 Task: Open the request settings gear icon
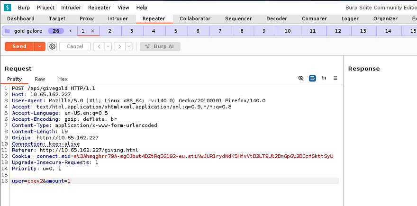coord(52,46)
